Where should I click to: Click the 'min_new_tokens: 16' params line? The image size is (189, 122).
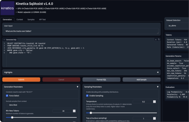[x=176, y=73]
